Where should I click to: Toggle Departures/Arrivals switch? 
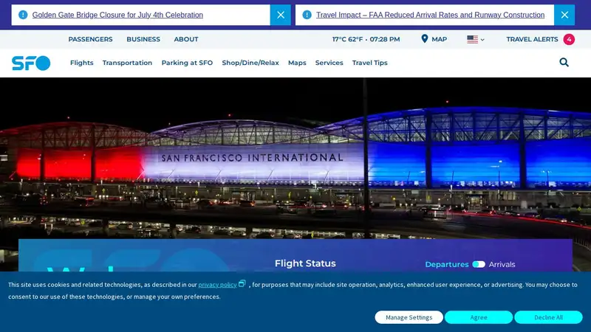coord(479,264)
